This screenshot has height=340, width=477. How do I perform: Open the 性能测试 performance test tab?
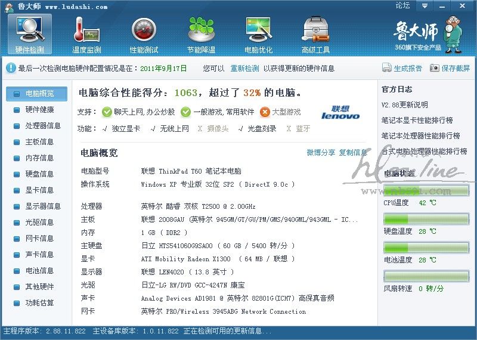pos(144,35)
